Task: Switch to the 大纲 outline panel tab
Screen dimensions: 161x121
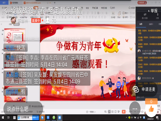Action: click(x=10, y=24)
